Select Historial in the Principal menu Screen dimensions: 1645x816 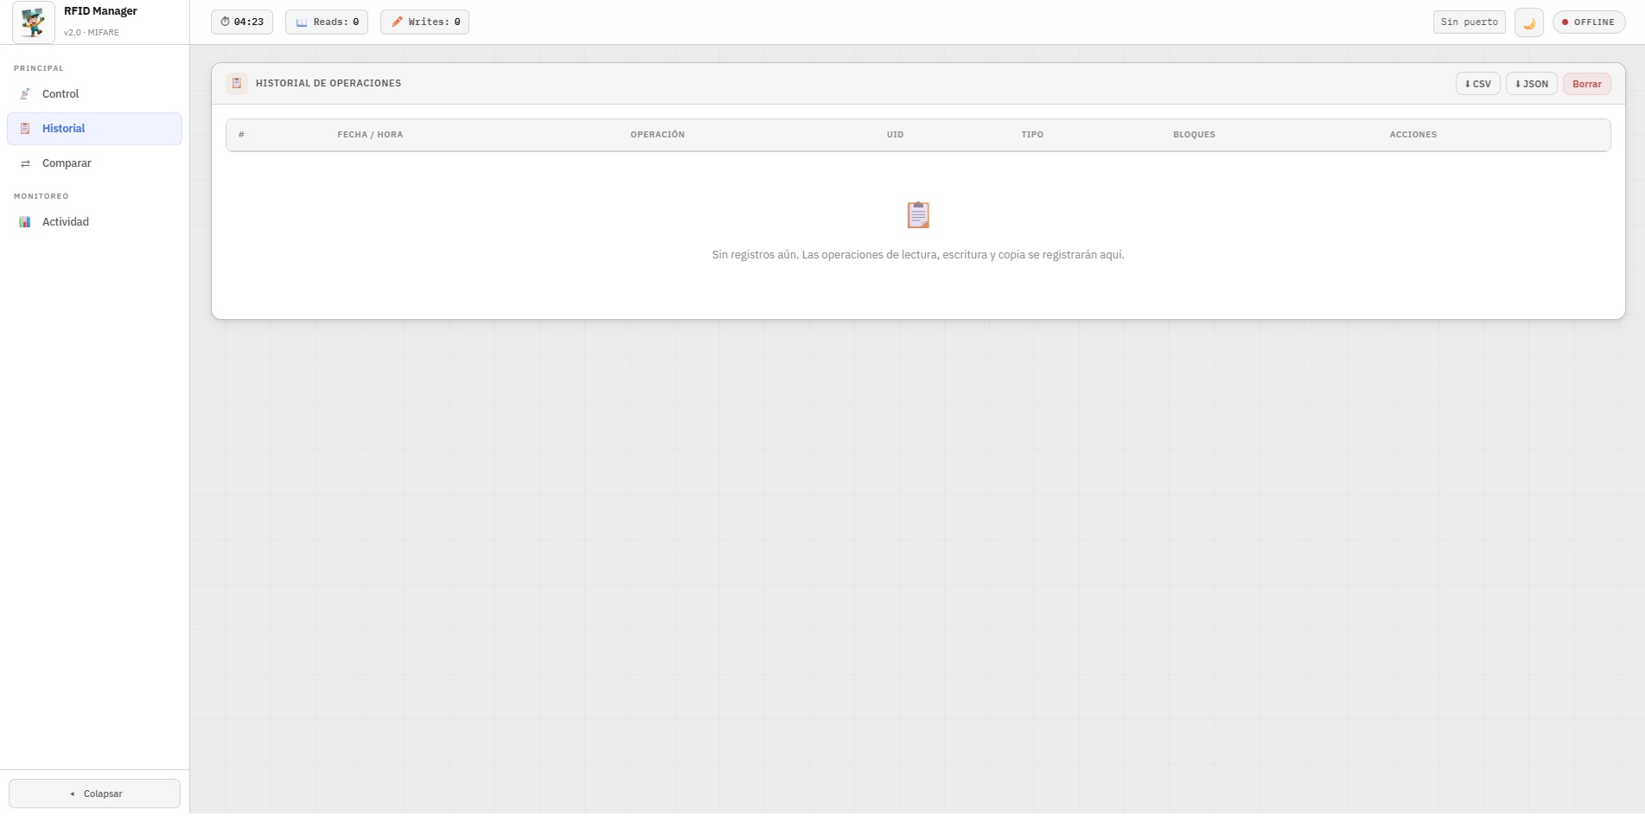click(63, 128)
